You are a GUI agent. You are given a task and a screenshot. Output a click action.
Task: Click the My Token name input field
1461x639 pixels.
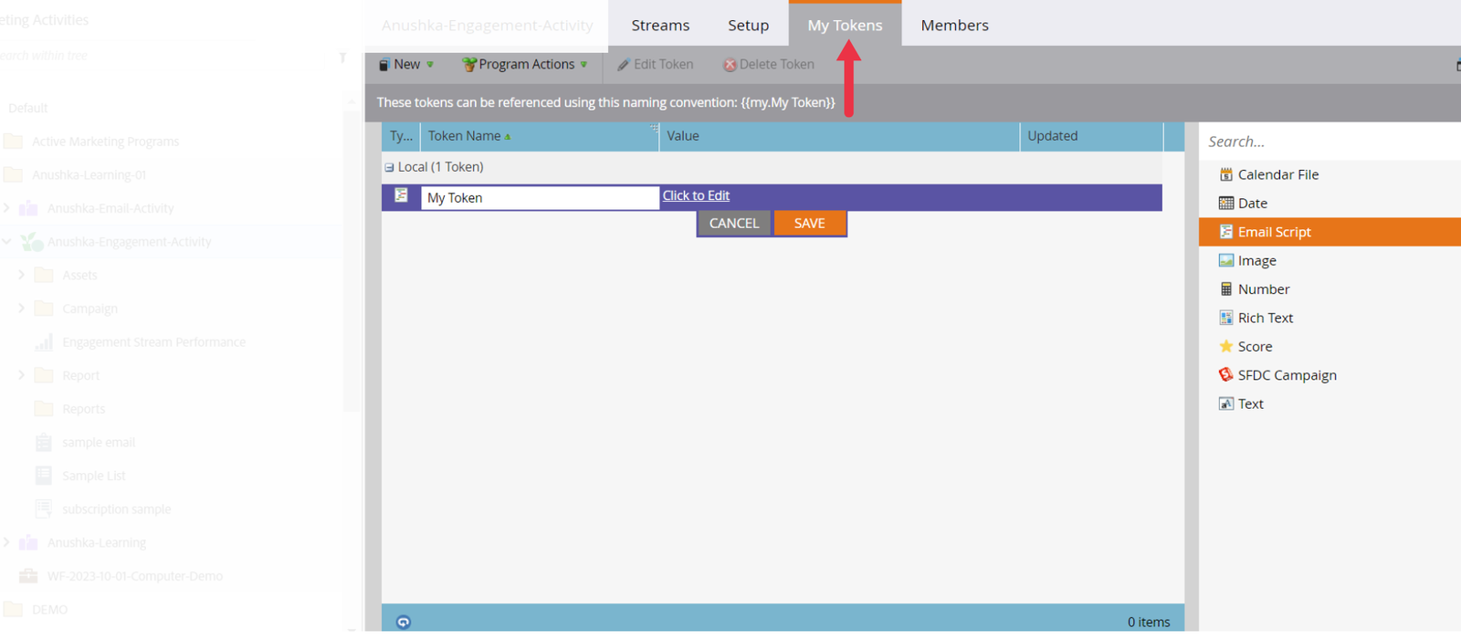pyautogui.click(x=539, y=198)
